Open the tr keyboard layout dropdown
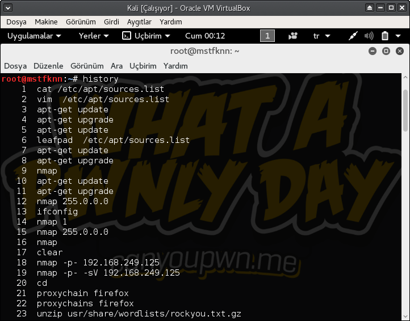 [321, 36]
